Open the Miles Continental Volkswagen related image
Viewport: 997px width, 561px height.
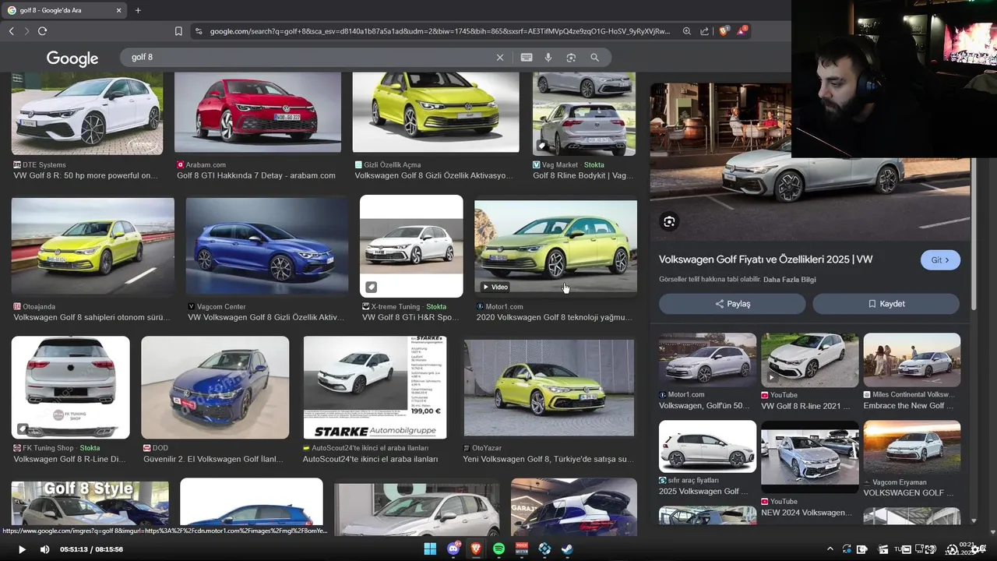pos(911,361)
